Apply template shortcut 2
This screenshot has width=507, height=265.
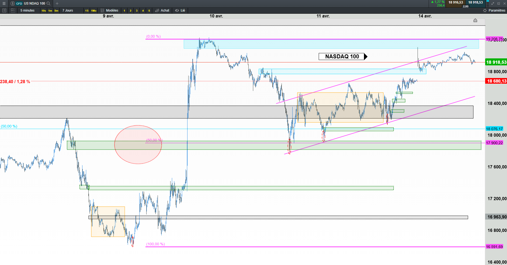[131, 11]
